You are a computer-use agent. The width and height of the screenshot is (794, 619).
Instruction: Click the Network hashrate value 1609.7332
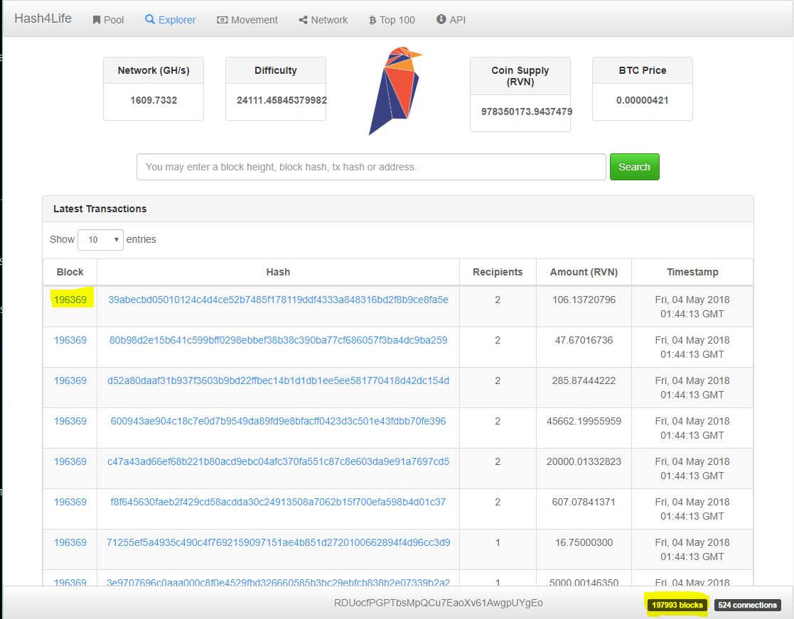pyautogui.click(x=154, y=100)
